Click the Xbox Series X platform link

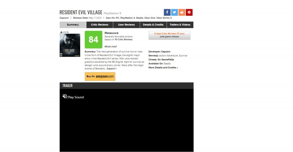coord(164,18)
